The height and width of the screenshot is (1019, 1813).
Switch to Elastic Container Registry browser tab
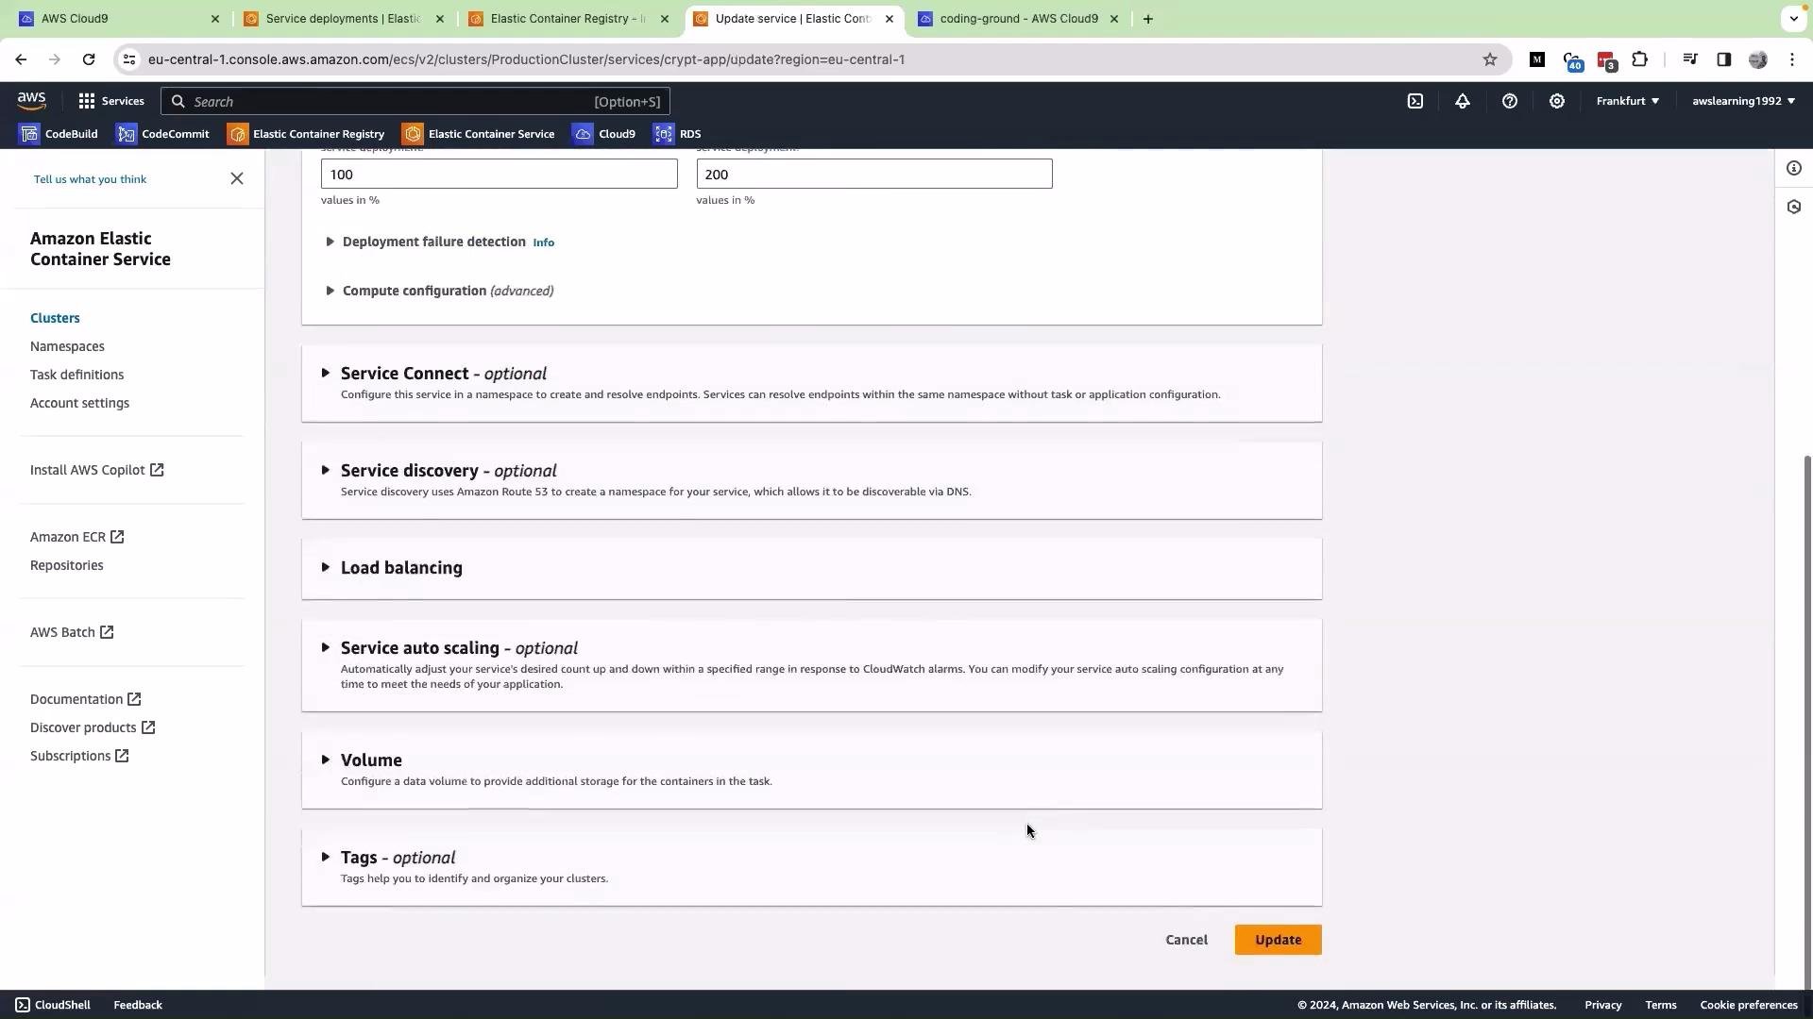point(567,19)
